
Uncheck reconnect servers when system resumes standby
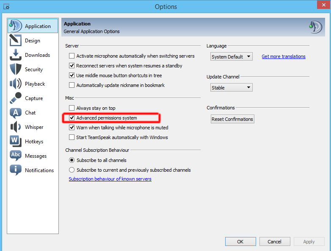point(72,66)
